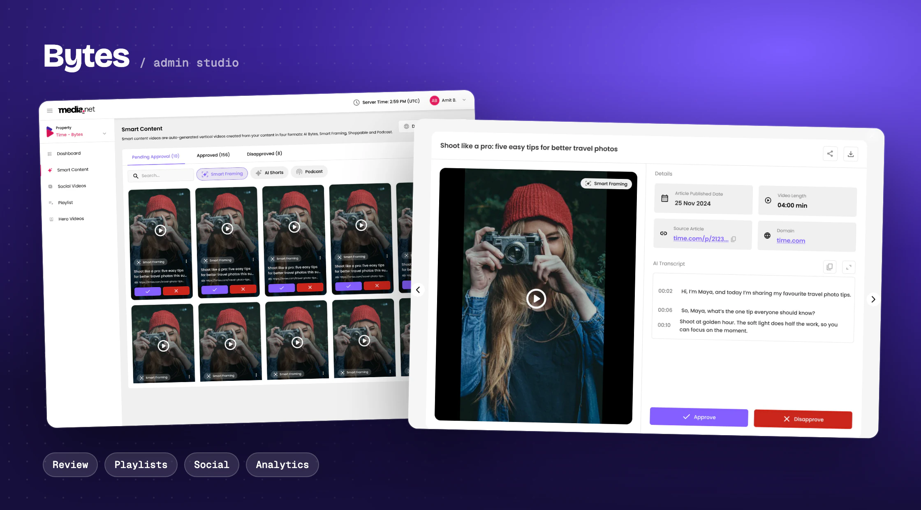The height and width of the screenshot is (510, 921).
Task: Open Hero Videos in the sidebar
Action: click(71, 219)
